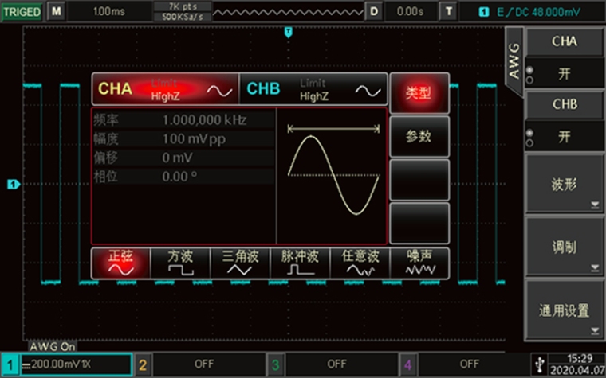This screenshot has height=378, width=606.
Task: Switch to the CHA channel tab
Action: coord(164,89)
